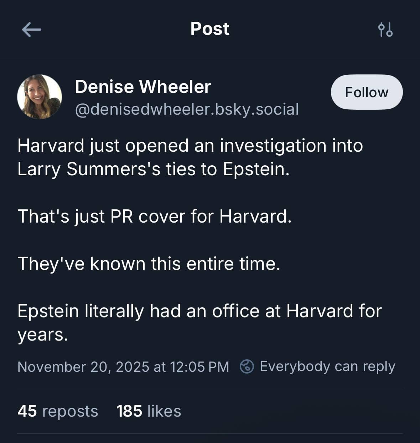The image size is (420, 443).
Task: Click the "That's just PR cover" line
Action: click(x=155, y=216)
